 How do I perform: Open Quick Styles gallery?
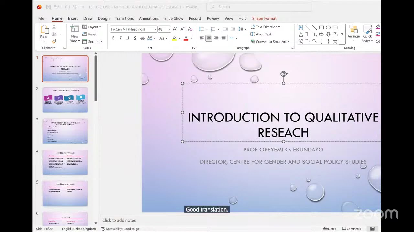(x=367, y=34)
